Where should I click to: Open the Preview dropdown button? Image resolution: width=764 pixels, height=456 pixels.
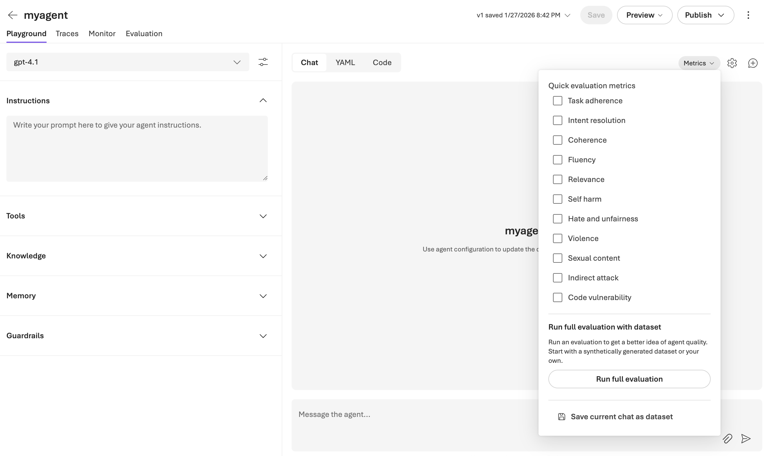pyautogui.click(x=645, y=15)
